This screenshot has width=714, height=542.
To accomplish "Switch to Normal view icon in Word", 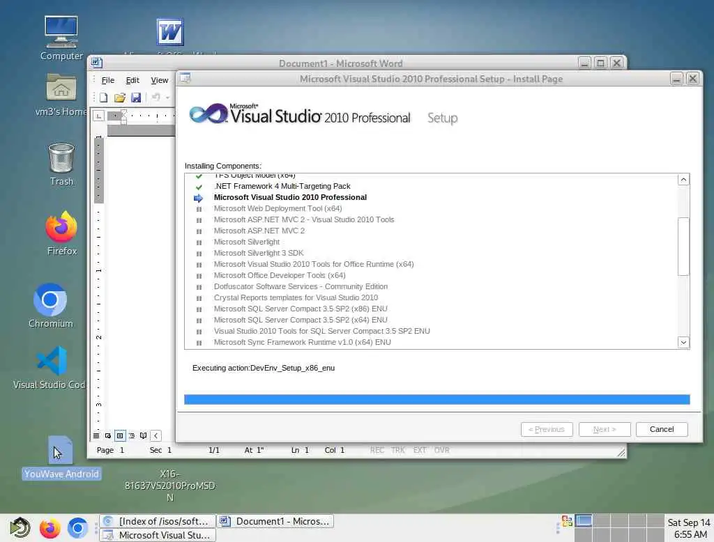I will (96, 435).
